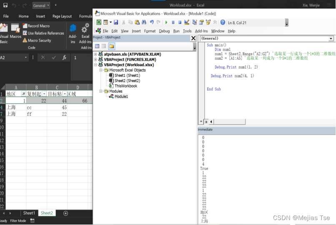Click the Macros button in Excel ribbon
Viewport: 336px width, 225px height.
[15, 32]
